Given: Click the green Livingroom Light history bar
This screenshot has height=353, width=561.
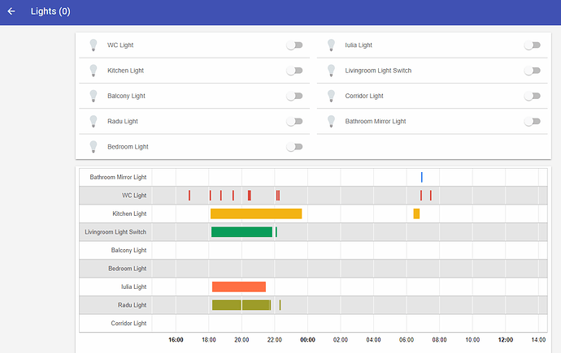Looking at the screenshot, I should [x=241, y=232].
